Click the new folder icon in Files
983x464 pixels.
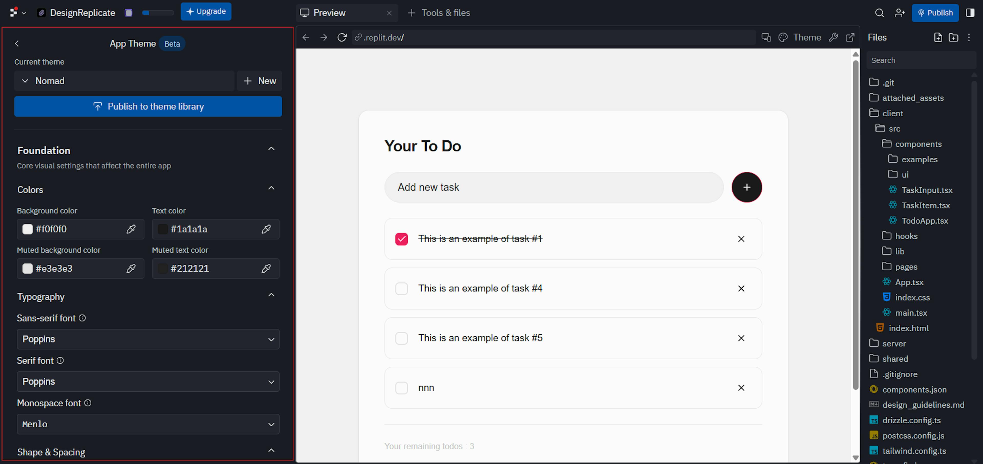953,37
